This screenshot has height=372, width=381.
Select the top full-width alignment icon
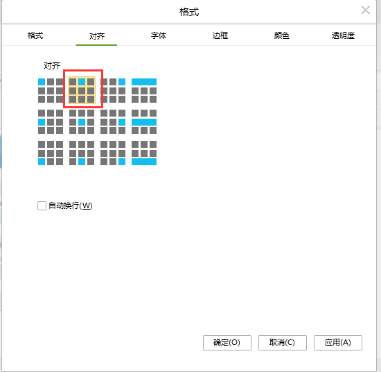pyautogui.click(x=144, y=90)
